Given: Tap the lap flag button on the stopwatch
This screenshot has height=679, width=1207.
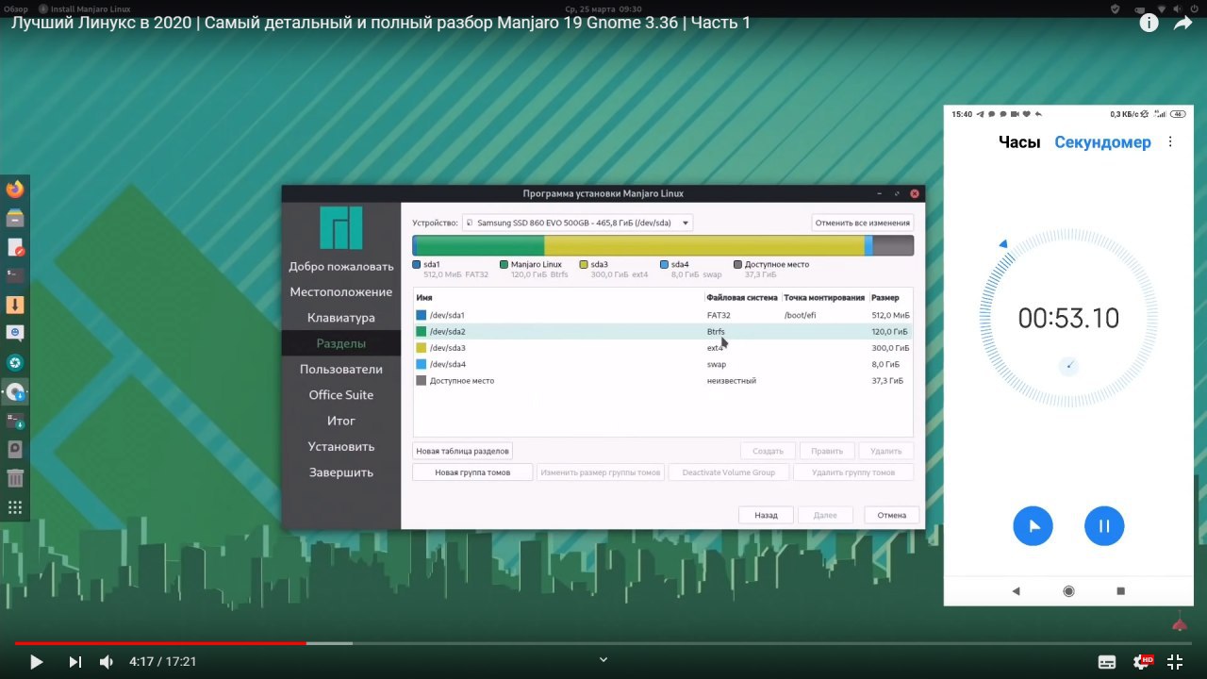Looking at the screenshot, I should (x=1033, y=526).
